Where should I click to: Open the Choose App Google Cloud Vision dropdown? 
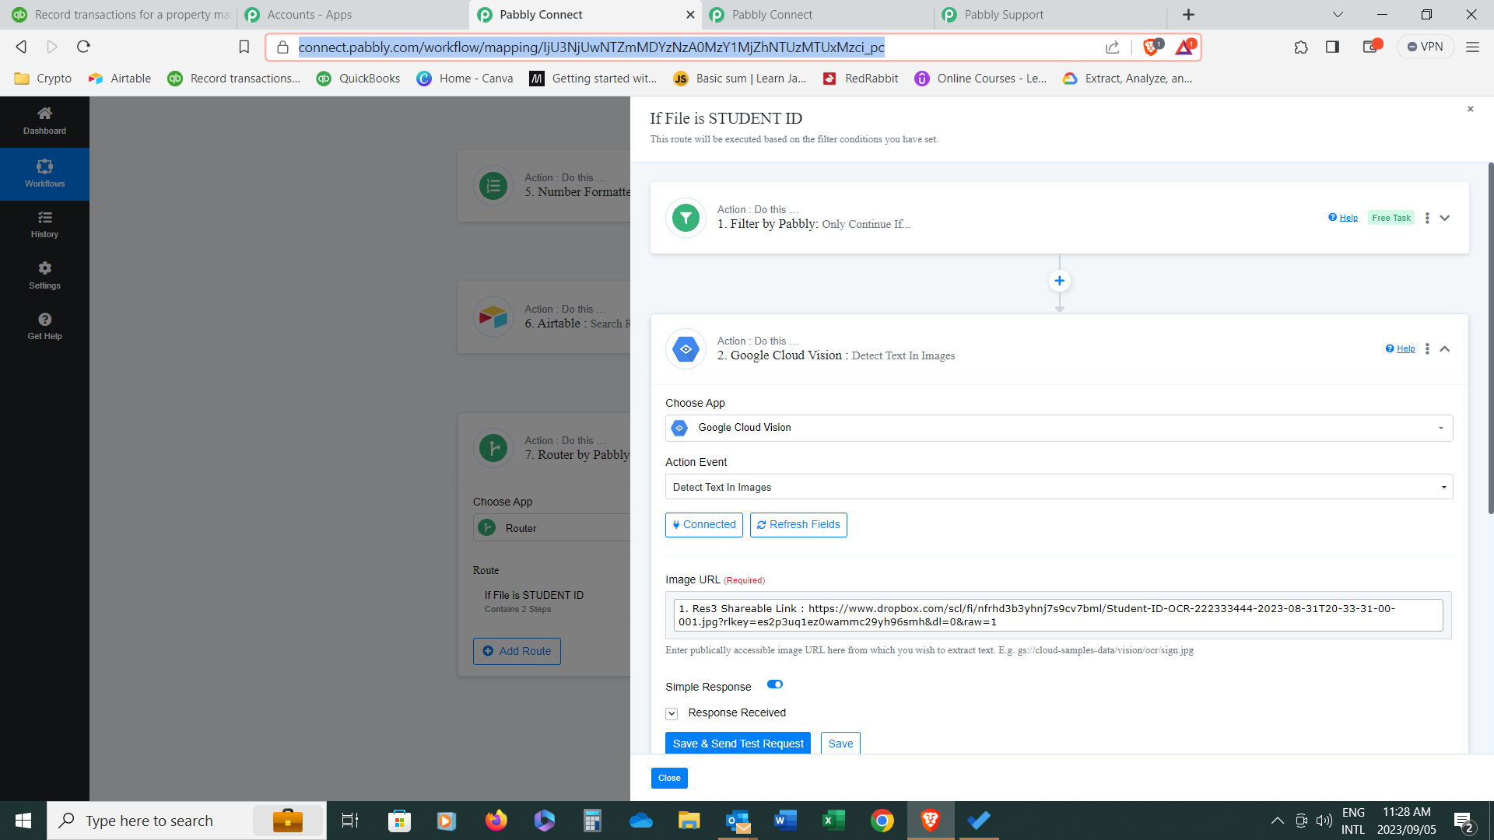pyautogui.click(x=1059, y=428)
